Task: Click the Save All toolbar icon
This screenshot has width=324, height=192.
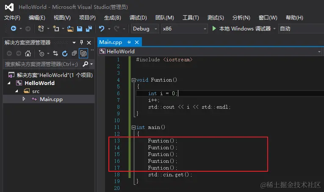Action: (x=89, y=29)
